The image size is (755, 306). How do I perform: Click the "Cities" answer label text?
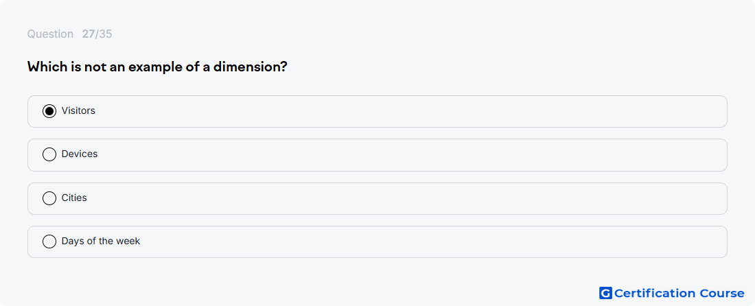point(74,198)
